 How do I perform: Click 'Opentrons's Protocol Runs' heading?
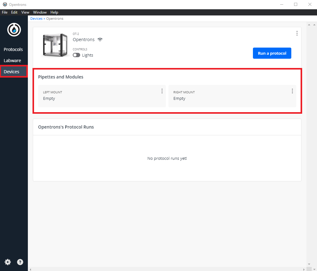click(66, 127)
